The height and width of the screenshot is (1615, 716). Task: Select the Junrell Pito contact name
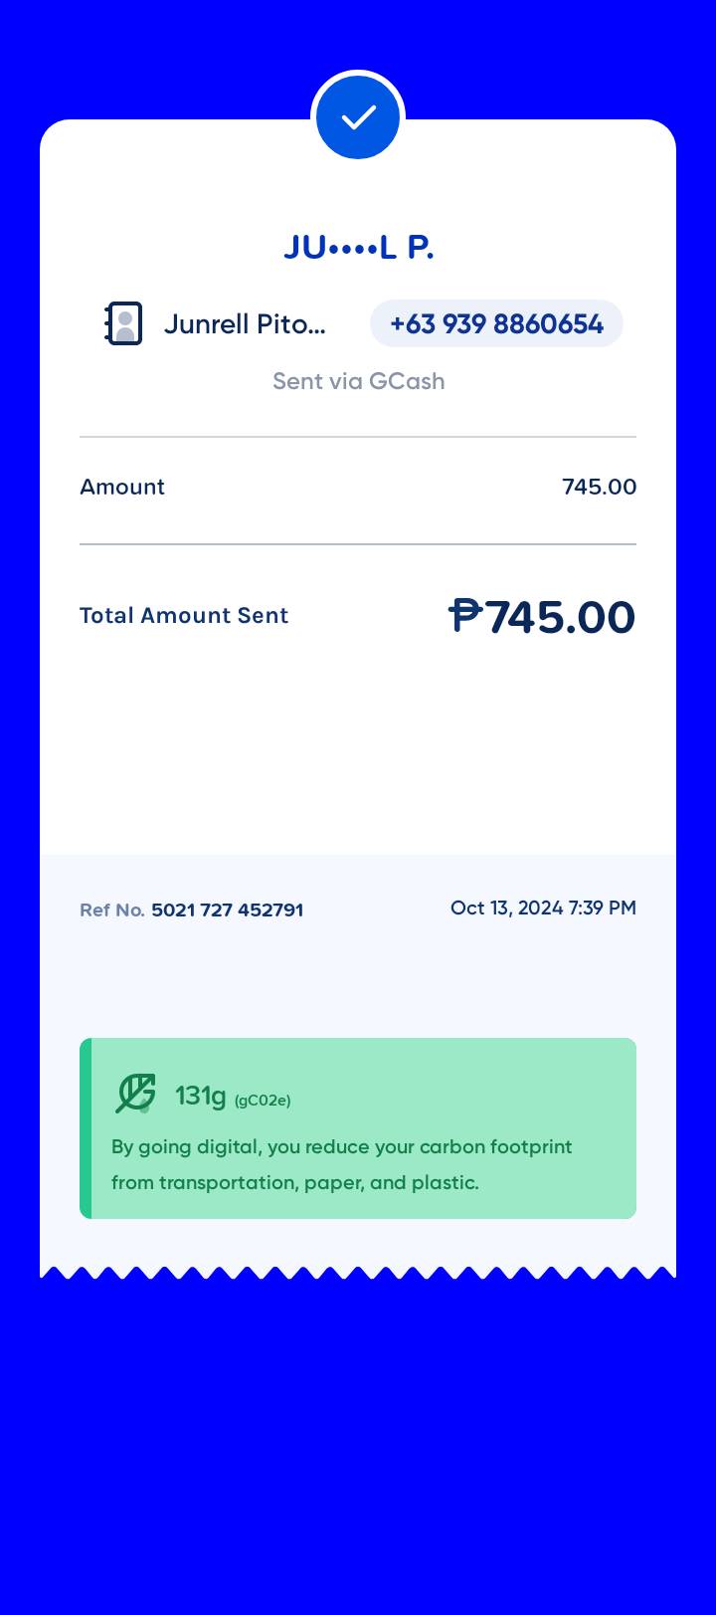[245, 324]
